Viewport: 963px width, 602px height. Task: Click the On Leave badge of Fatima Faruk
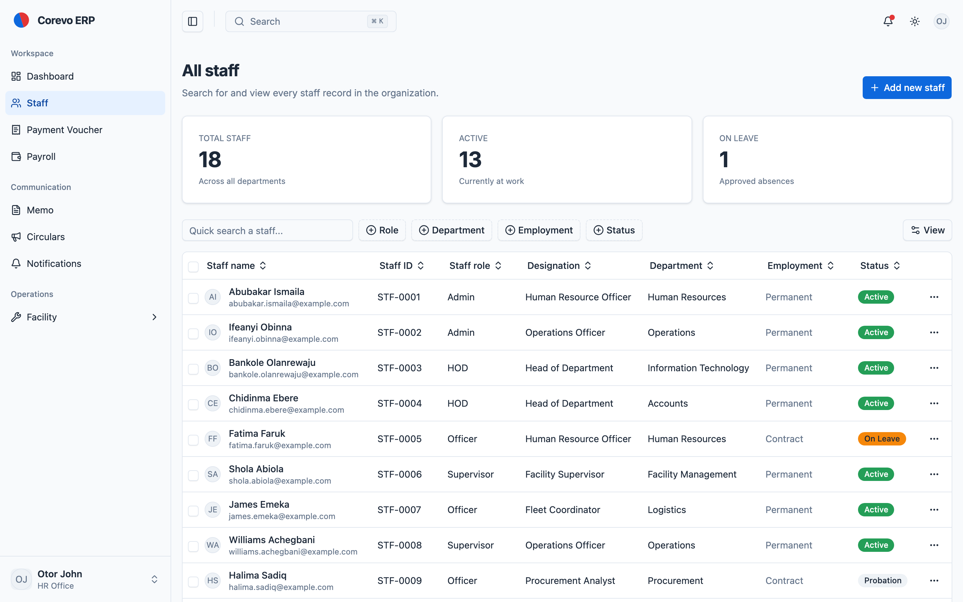(x=882, y=439)
